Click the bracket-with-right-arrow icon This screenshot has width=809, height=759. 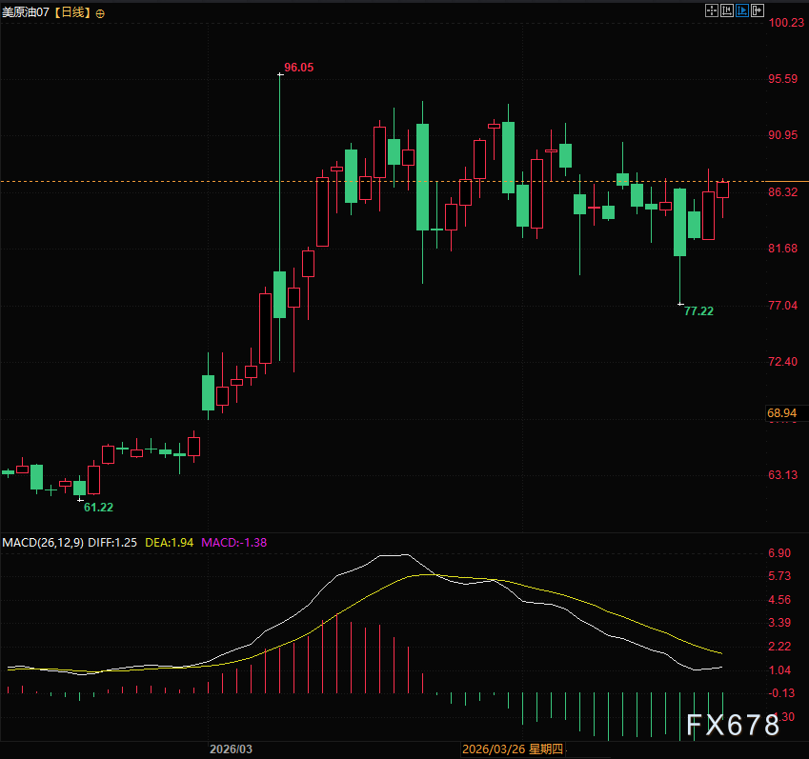coord(758,10)
